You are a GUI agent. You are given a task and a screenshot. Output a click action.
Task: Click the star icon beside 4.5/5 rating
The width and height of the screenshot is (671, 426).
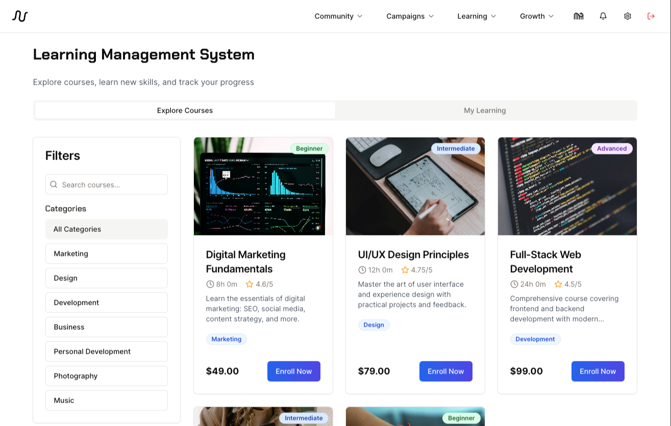558,284
